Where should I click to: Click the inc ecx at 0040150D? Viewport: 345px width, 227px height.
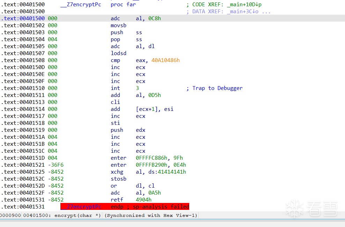128,67
